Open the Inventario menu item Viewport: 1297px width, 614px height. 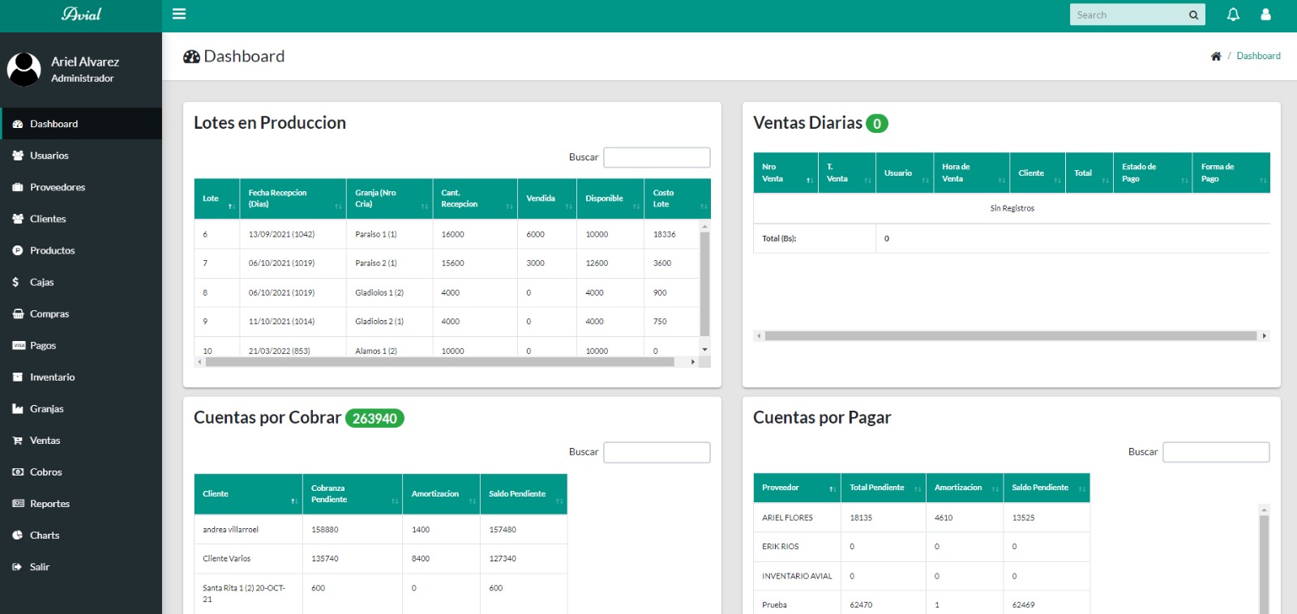(52, 377)
